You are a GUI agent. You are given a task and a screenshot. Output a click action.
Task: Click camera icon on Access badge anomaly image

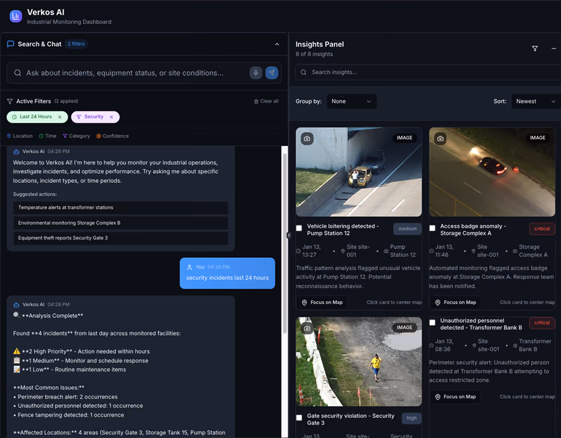coord(440,139)
